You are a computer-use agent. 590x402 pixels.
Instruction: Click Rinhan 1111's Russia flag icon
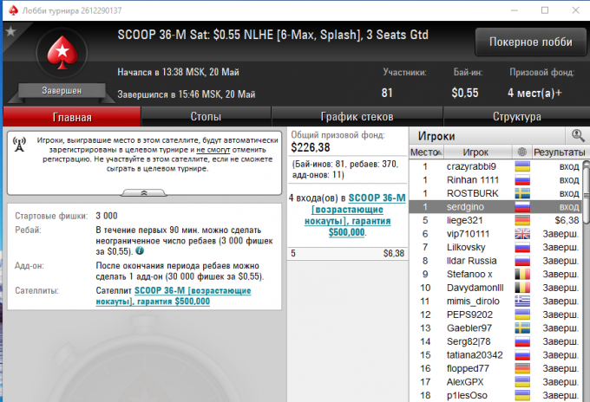[522, 180]
